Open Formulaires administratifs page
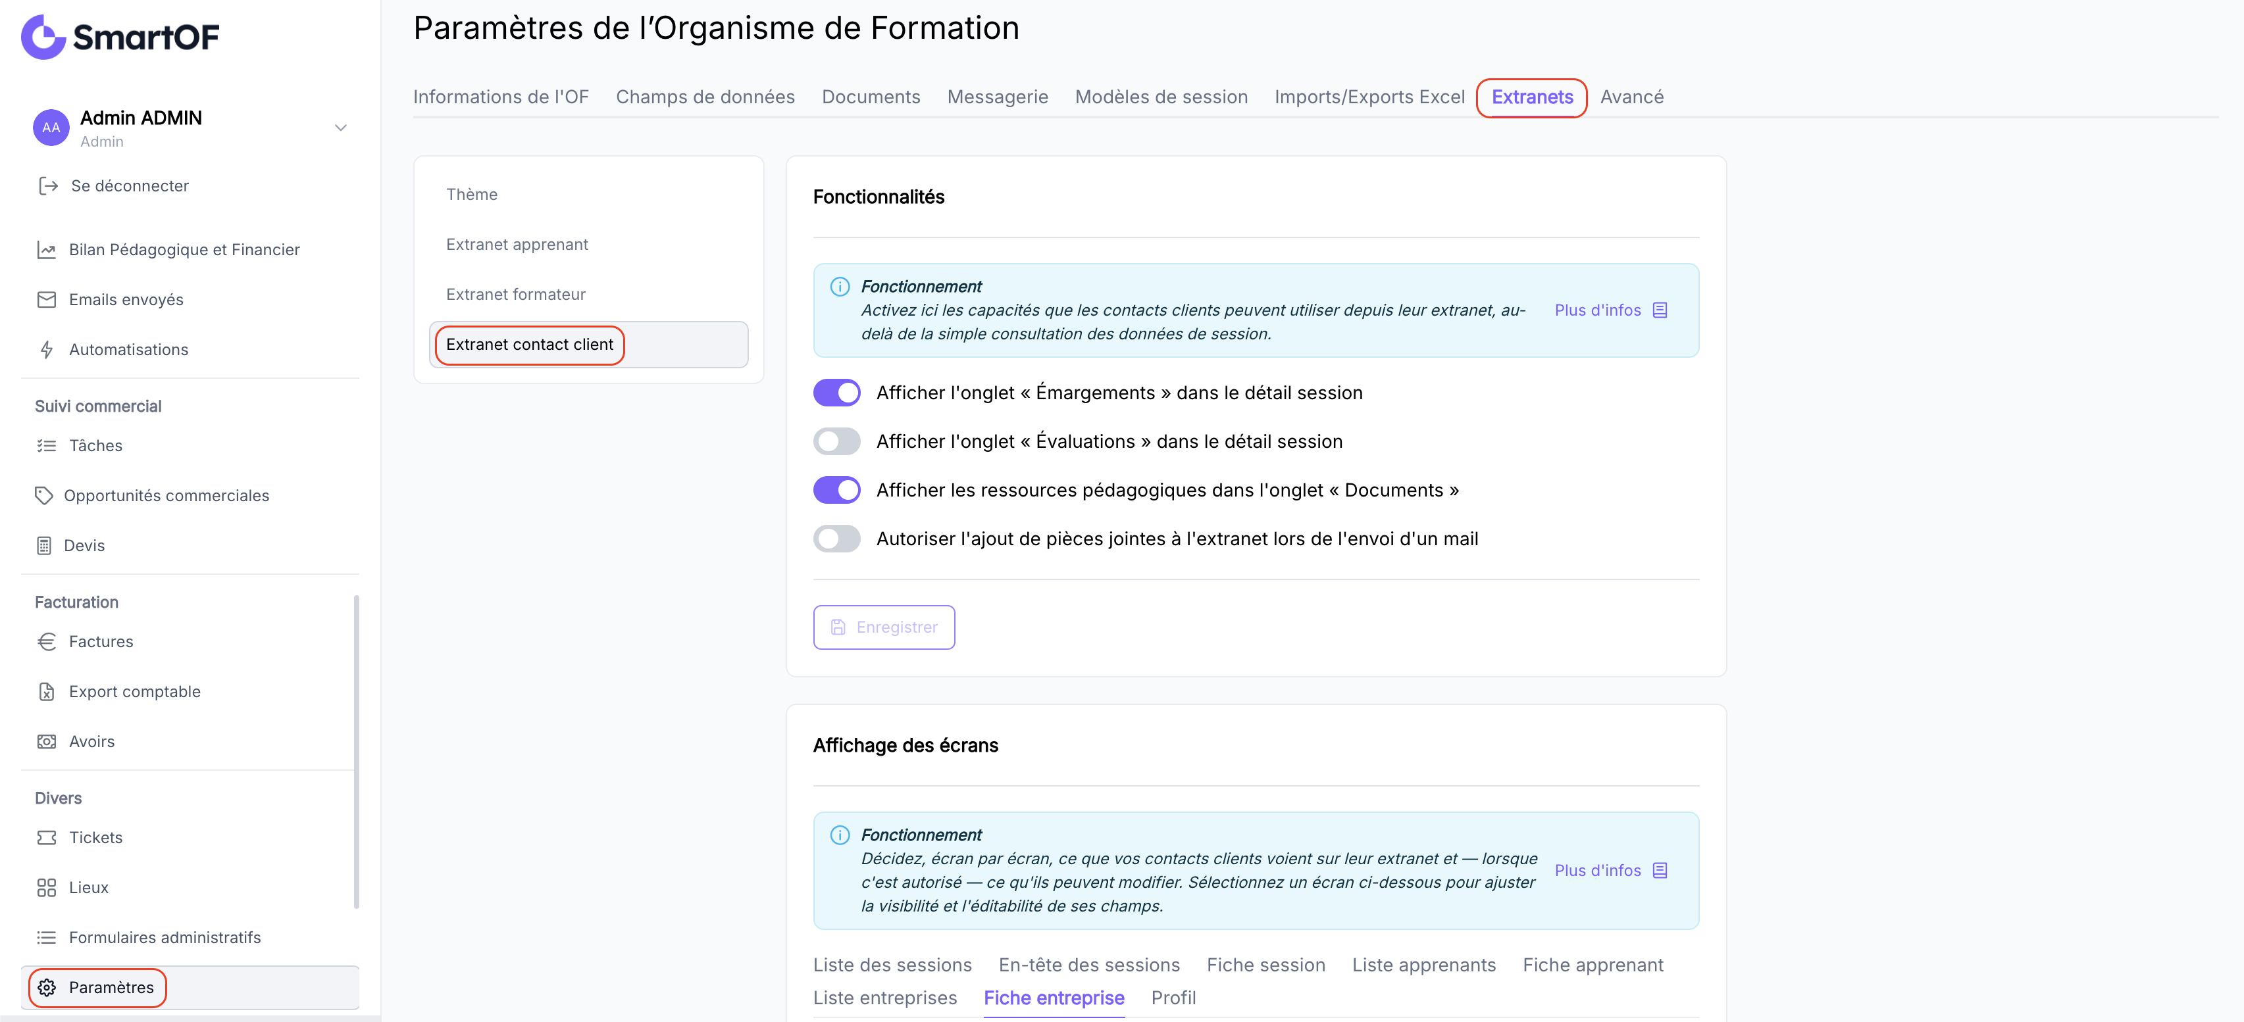2244x1022 pixels. point(165,937)
